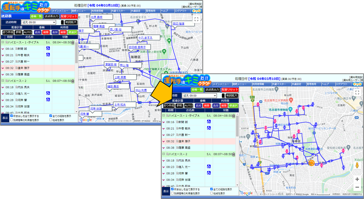Image resolution: width=364 pixels, height=199 pixels.
Task: Click icon after 08:07~08:50 in rear window
Action: (73, 81)
